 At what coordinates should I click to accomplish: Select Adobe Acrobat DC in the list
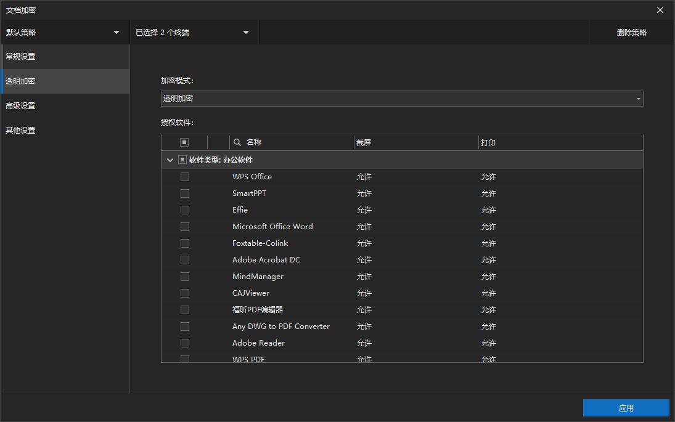coord(266,260)
